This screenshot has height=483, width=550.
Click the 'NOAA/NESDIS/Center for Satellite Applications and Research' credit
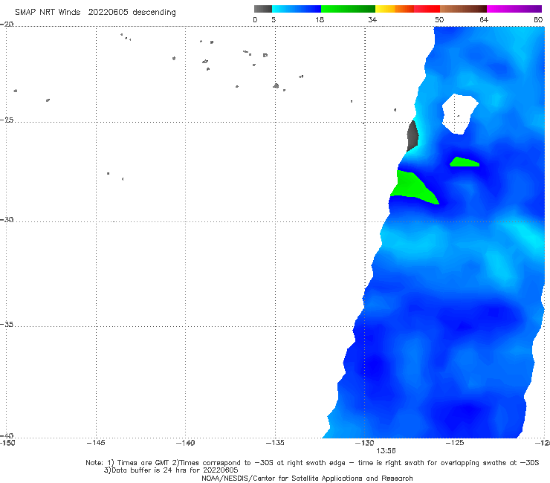click(307, 478)
